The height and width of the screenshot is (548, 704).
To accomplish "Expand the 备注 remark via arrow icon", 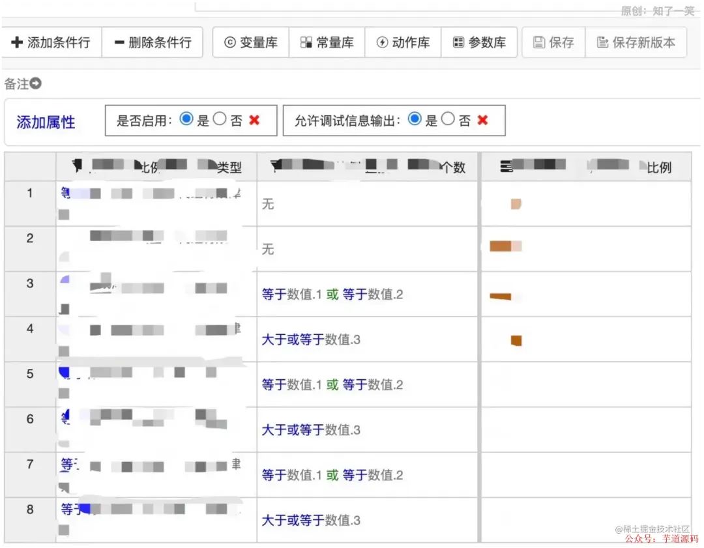I will point(36,83).
